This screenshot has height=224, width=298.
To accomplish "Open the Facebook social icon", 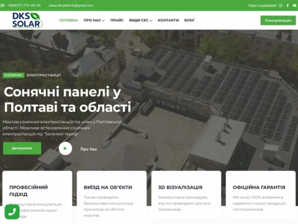I will (287, 6).
